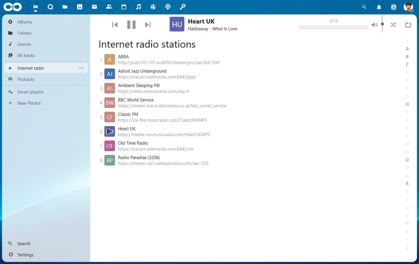Open unified search magnifier in the top bar
Screen dimensions: 419x264
[x=364, y=7]
